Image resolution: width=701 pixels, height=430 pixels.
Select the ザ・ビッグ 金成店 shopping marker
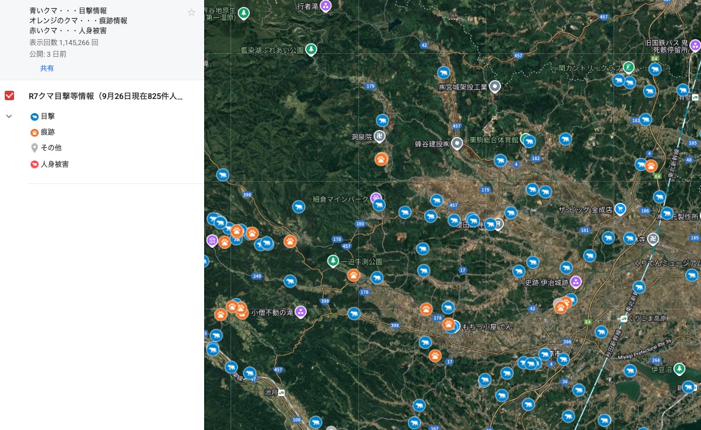click(x=620, y=209)
